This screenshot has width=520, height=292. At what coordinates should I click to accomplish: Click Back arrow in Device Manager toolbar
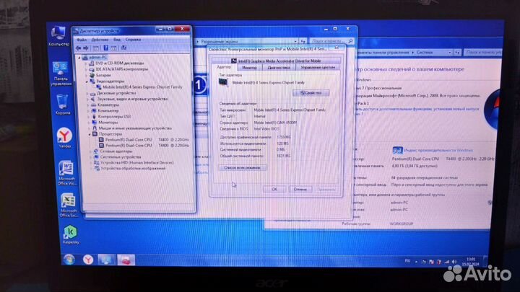coord(79,48)
